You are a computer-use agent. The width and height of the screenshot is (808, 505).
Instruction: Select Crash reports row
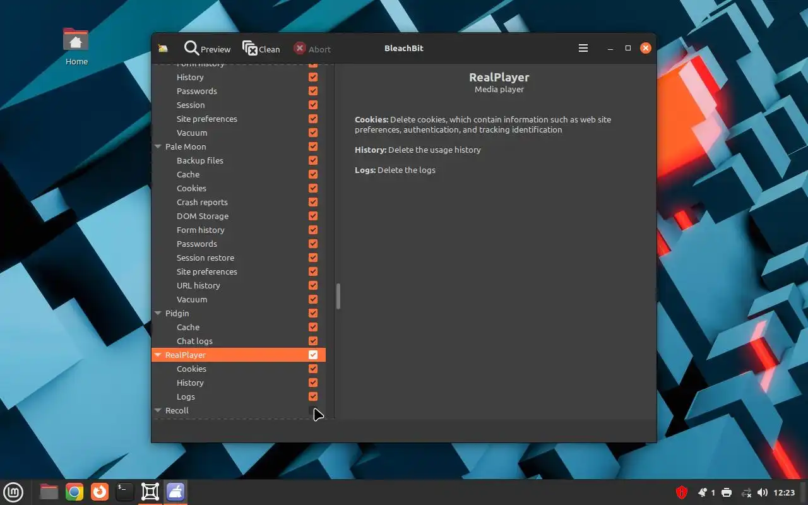point(202,202)
